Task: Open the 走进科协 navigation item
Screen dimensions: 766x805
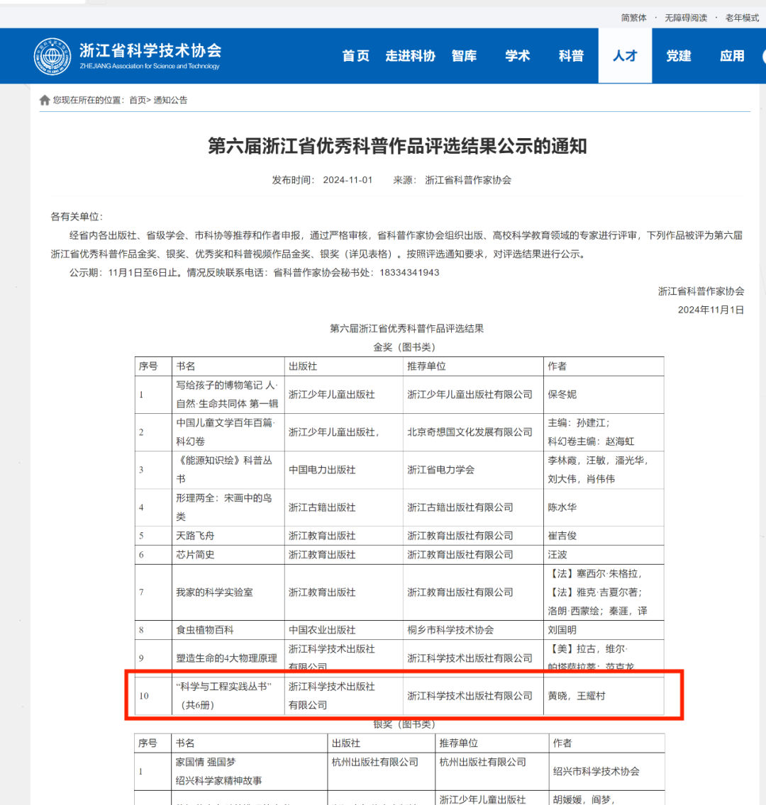Action: 410,55
